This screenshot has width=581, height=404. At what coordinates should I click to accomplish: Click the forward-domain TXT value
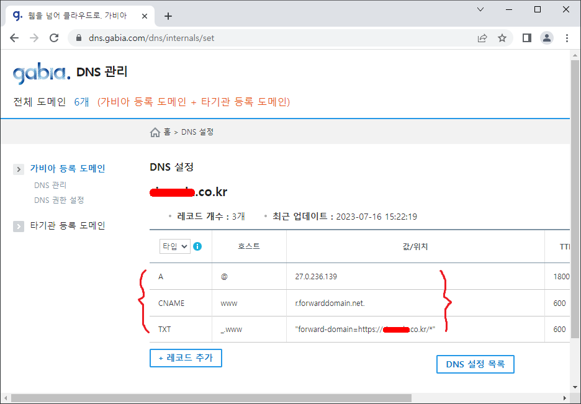(365, 329)
